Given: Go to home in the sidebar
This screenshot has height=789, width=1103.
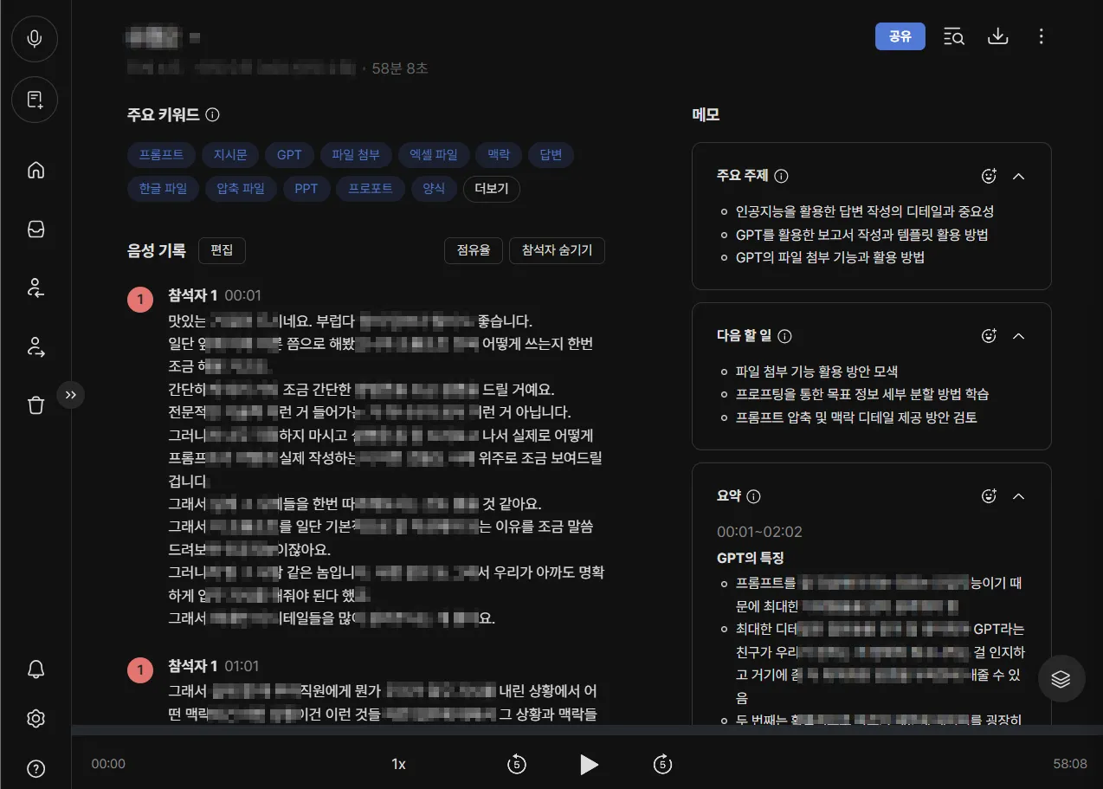Looking at the screenshot, I should [x=35, y=170].
